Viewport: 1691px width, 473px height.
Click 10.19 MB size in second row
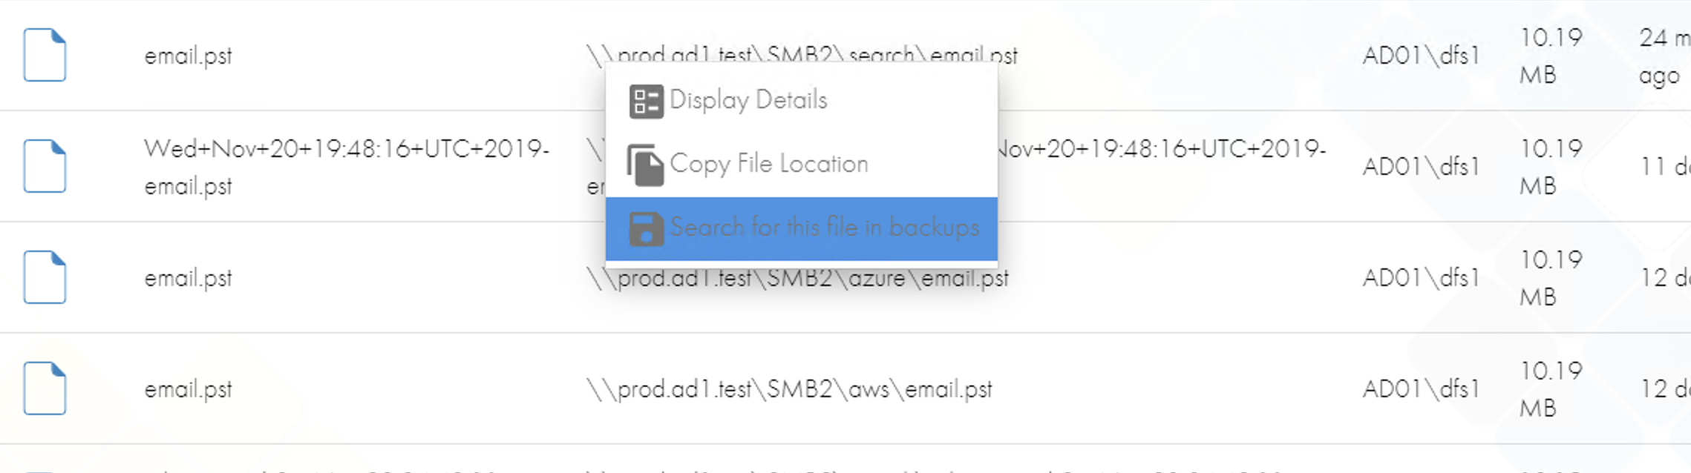click(1551, 167)
